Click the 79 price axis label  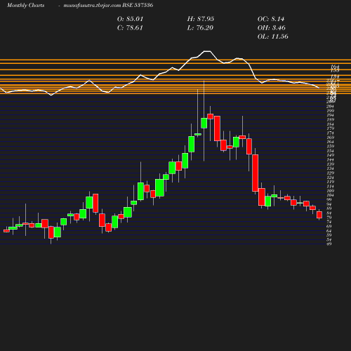(329, 218)
